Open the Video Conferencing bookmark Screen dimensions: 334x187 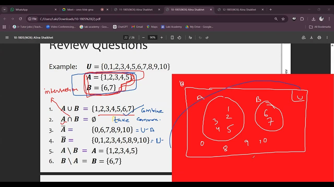61,27
